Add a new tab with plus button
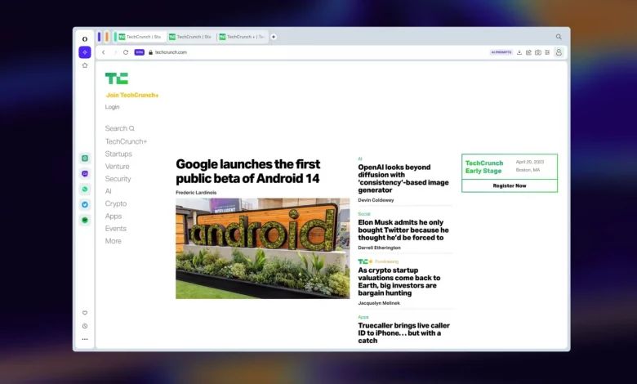Screen dimensions: 637x384 (x=274, y=37)
